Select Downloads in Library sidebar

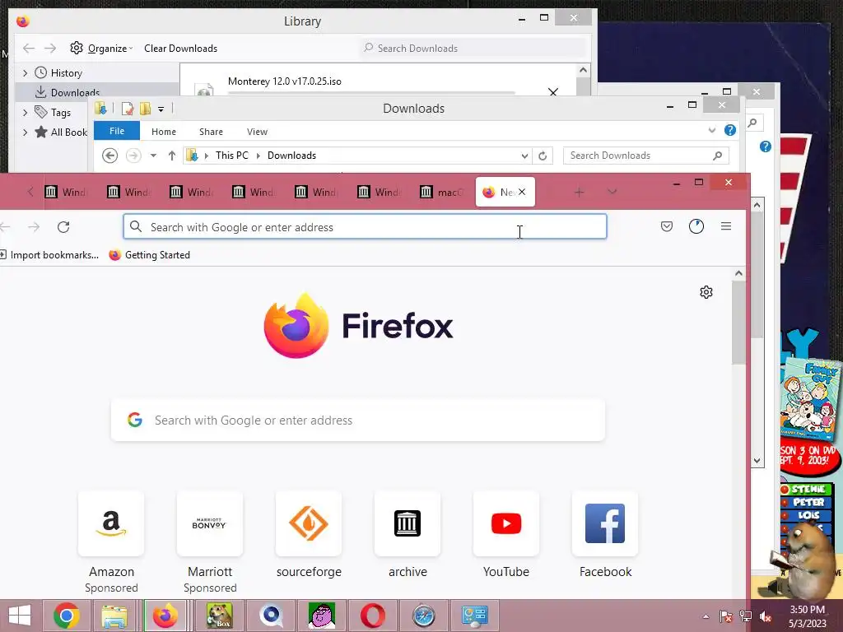pyautogui.click(x=75, y=92)
